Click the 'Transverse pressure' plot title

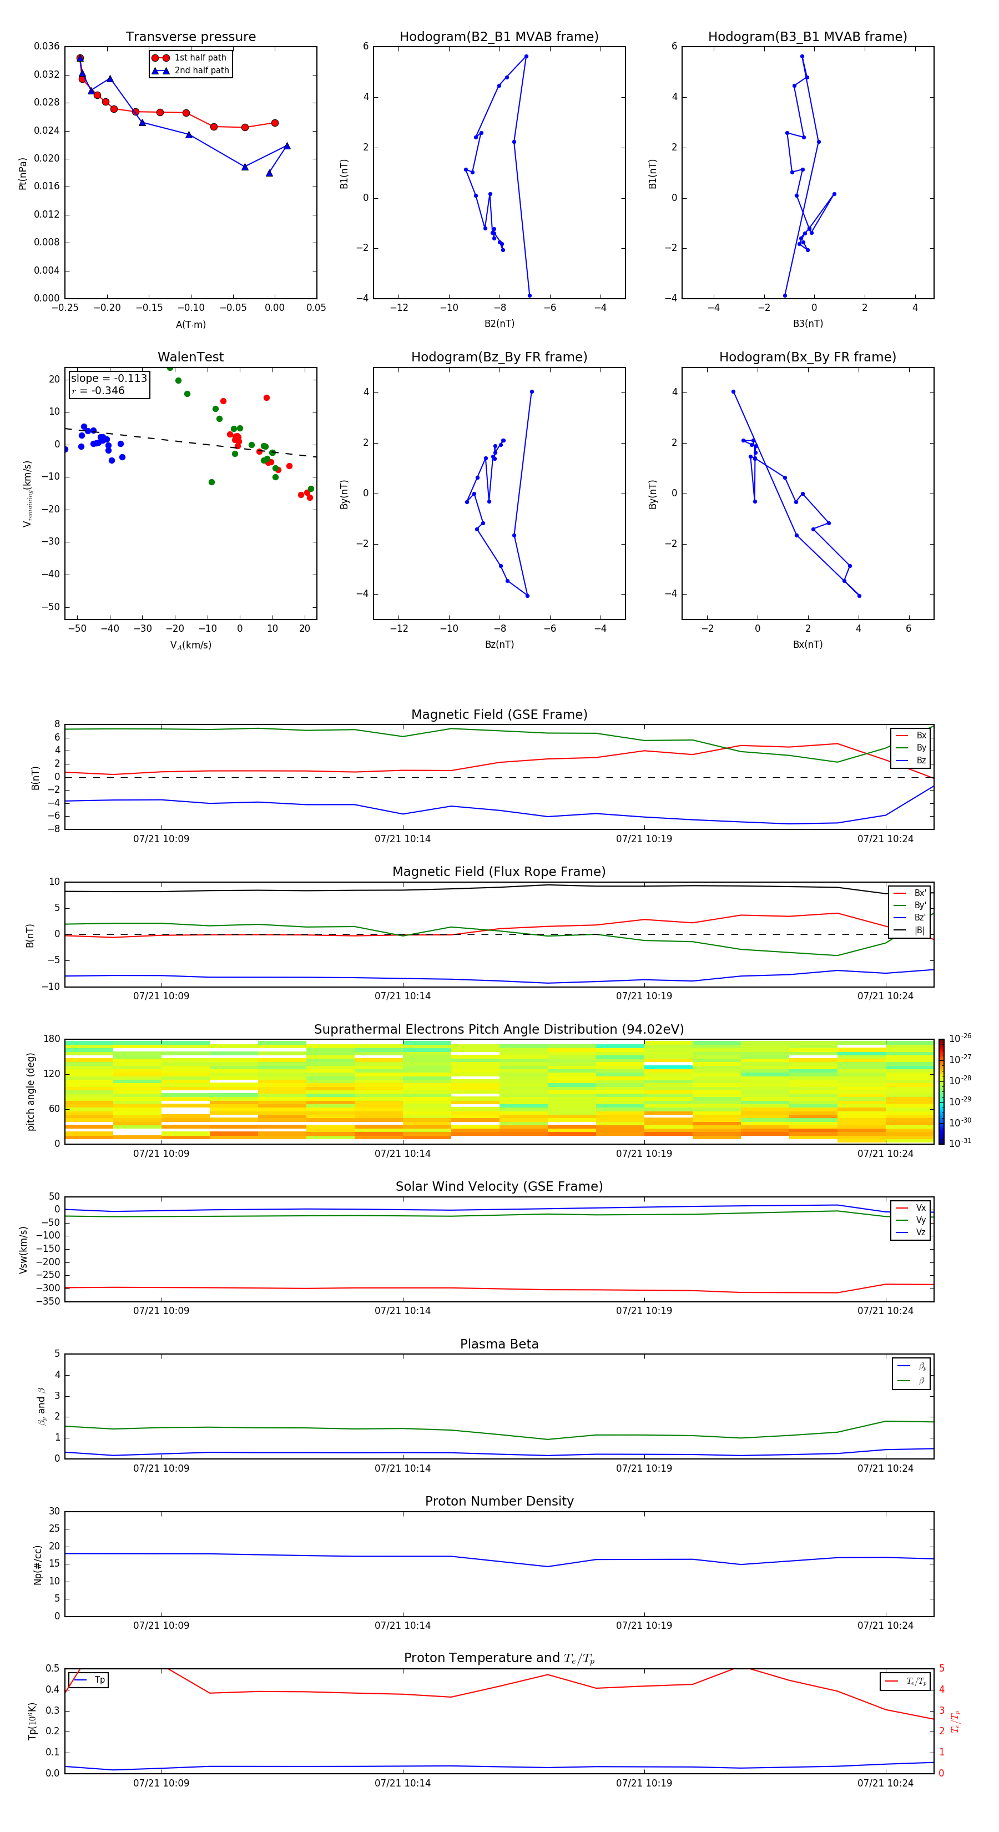tap(190, 37)
